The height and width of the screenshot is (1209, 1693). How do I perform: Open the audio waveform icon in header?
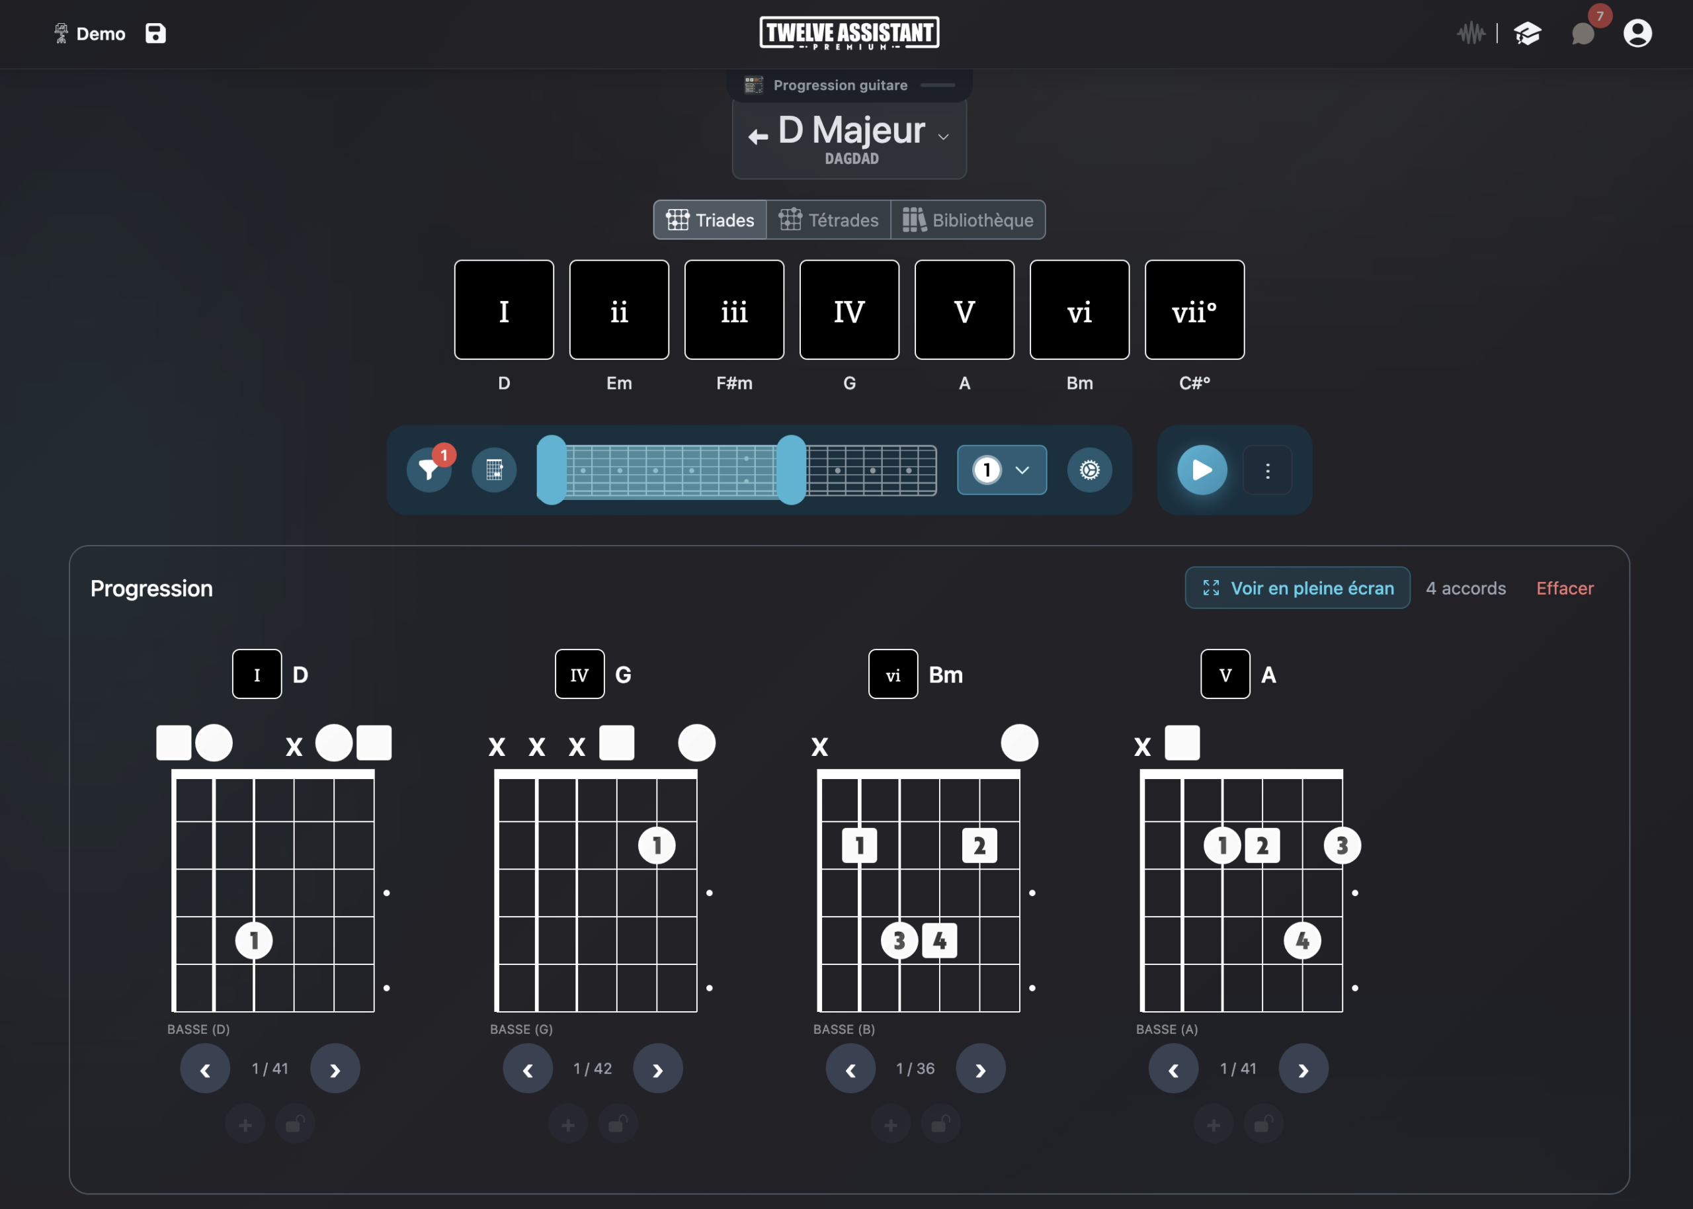tap(1471, 34)
